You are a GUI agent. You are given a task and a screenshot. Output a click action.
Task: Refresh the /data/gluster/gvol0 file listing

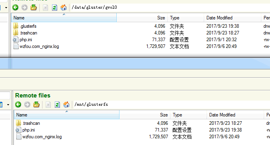(x=54, y=8)
